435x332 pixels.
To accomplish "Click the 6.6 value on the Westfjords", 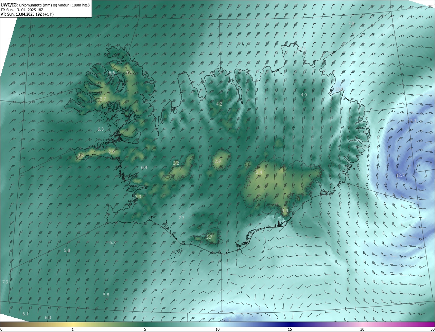I will pyautogui.click(x=112, y=73).
